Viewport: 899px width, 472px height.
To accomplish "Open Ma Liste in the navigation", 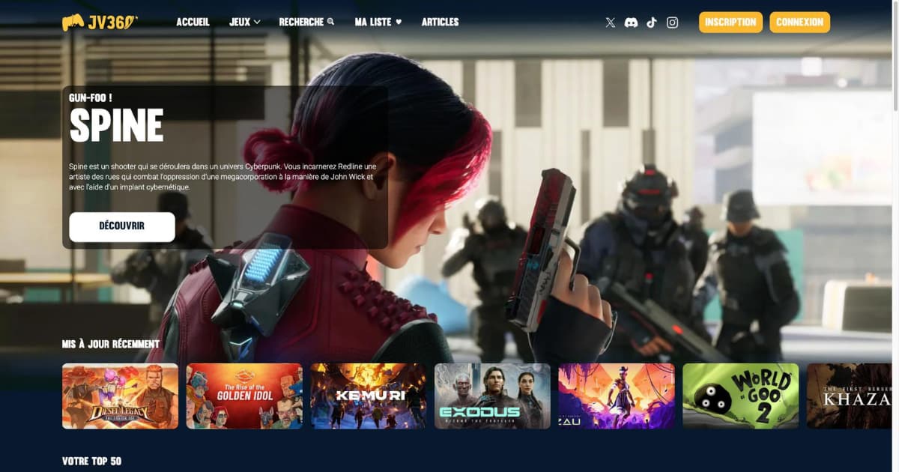I will tap(378, 22).
